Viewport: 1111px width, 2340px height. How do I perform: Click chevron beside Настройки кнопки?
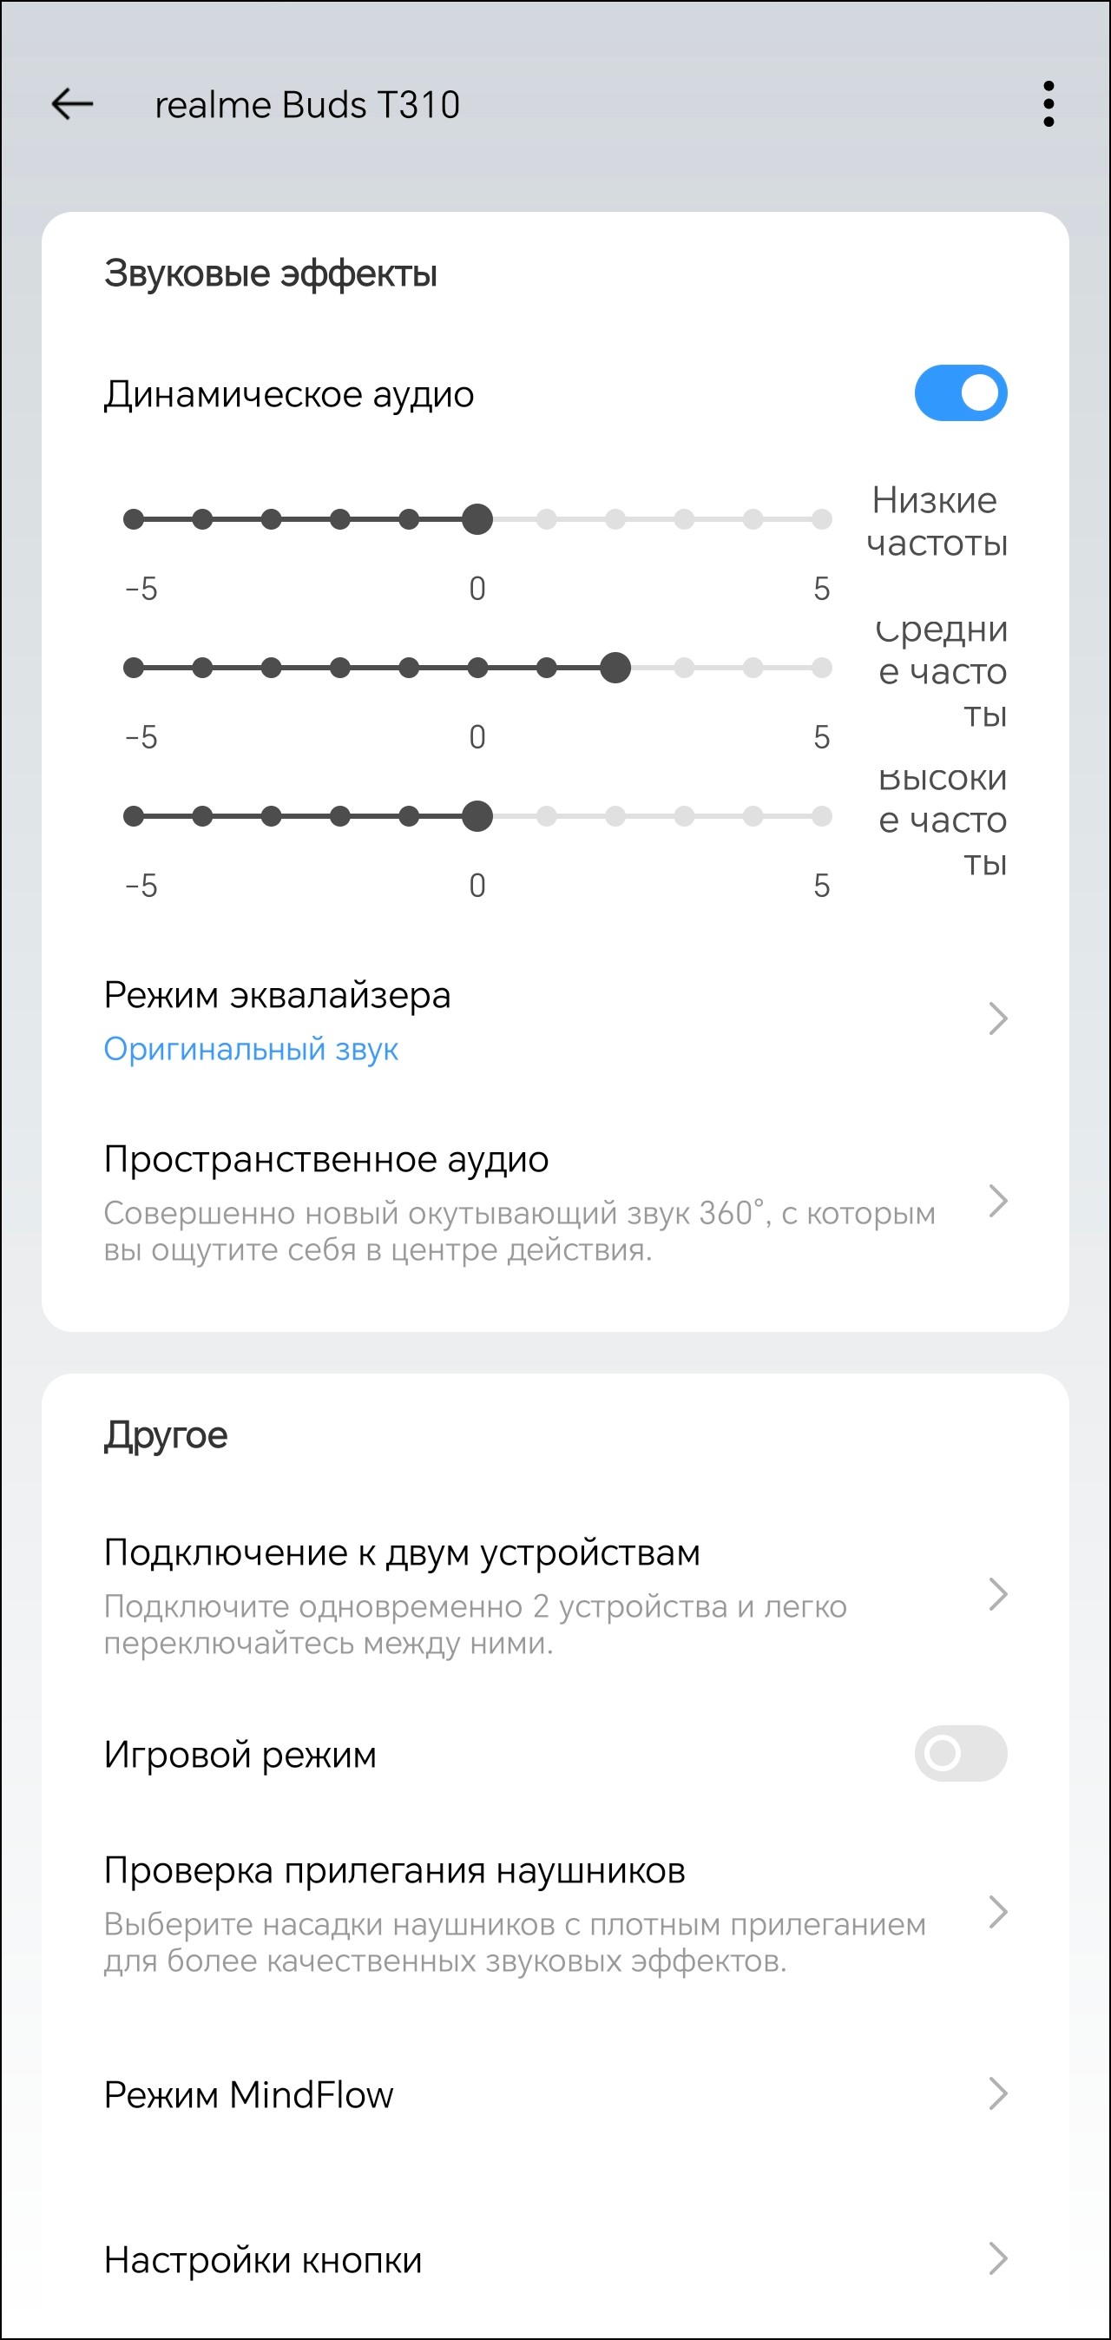click(x=997, y=2258)
